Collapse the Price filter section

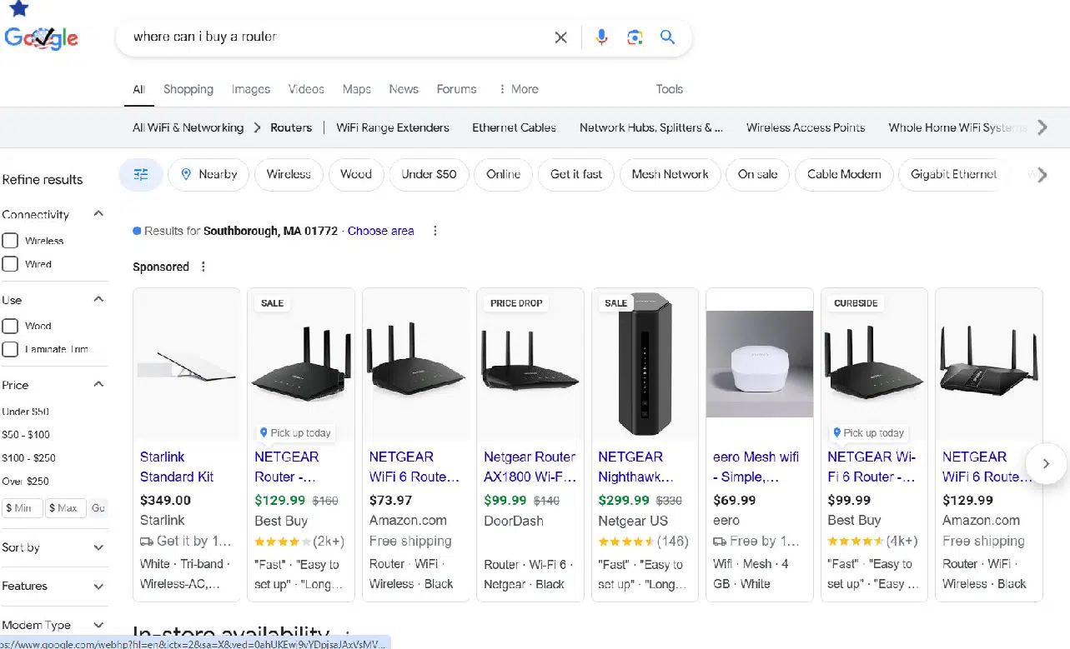98,384
